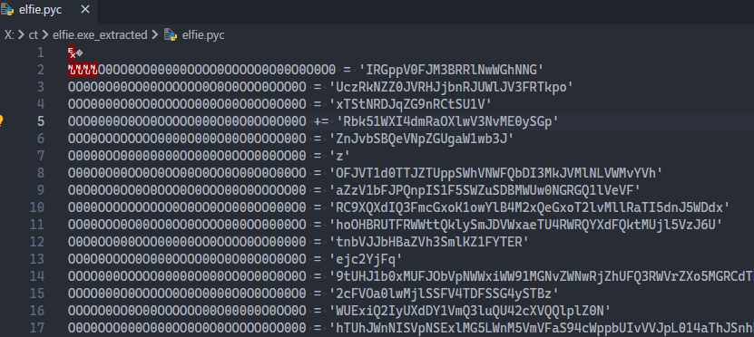Click the red invalid-character marker on line 1
This screenshot has height=337, width=754.
click(x=72, y=53)
